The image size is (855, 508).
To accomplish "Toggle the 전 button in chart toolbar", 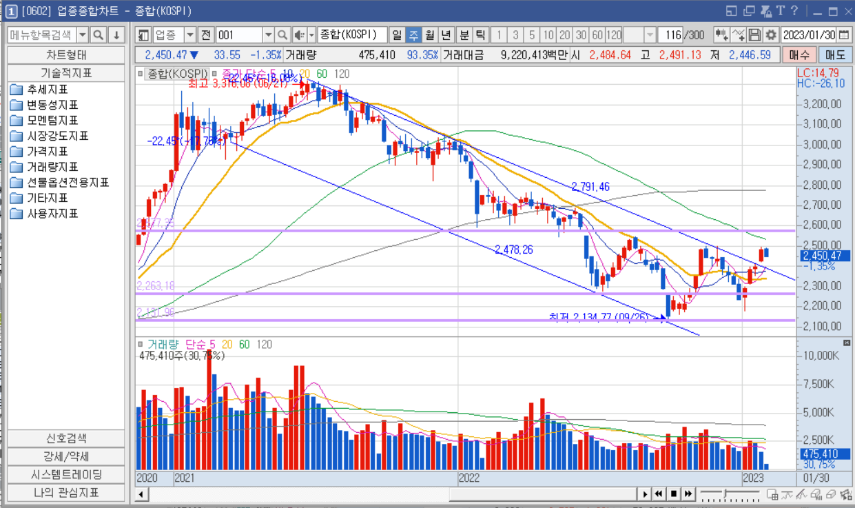I will (x=206, y=35).
